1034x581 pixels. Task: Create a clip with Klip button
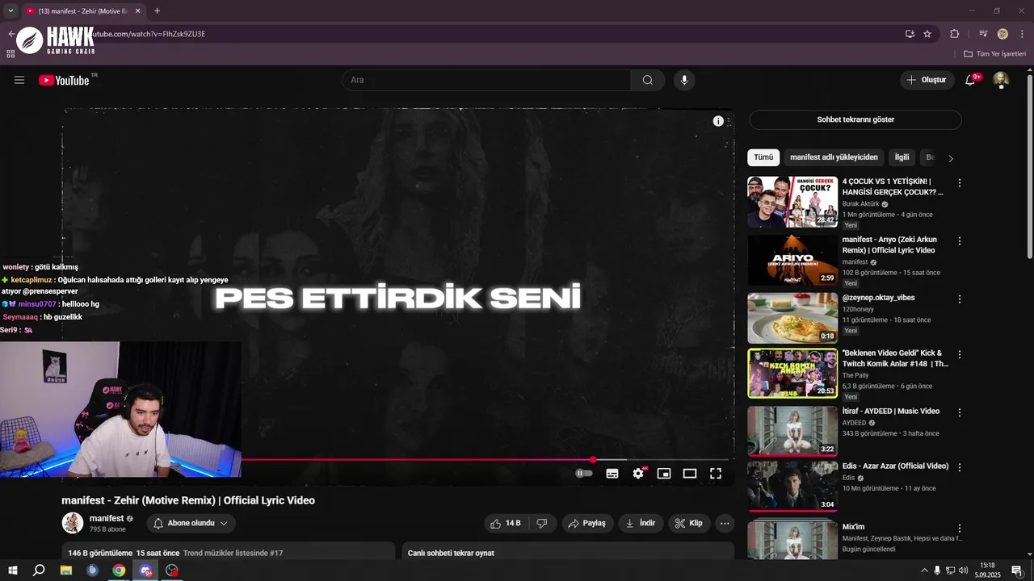pos(689,523)
